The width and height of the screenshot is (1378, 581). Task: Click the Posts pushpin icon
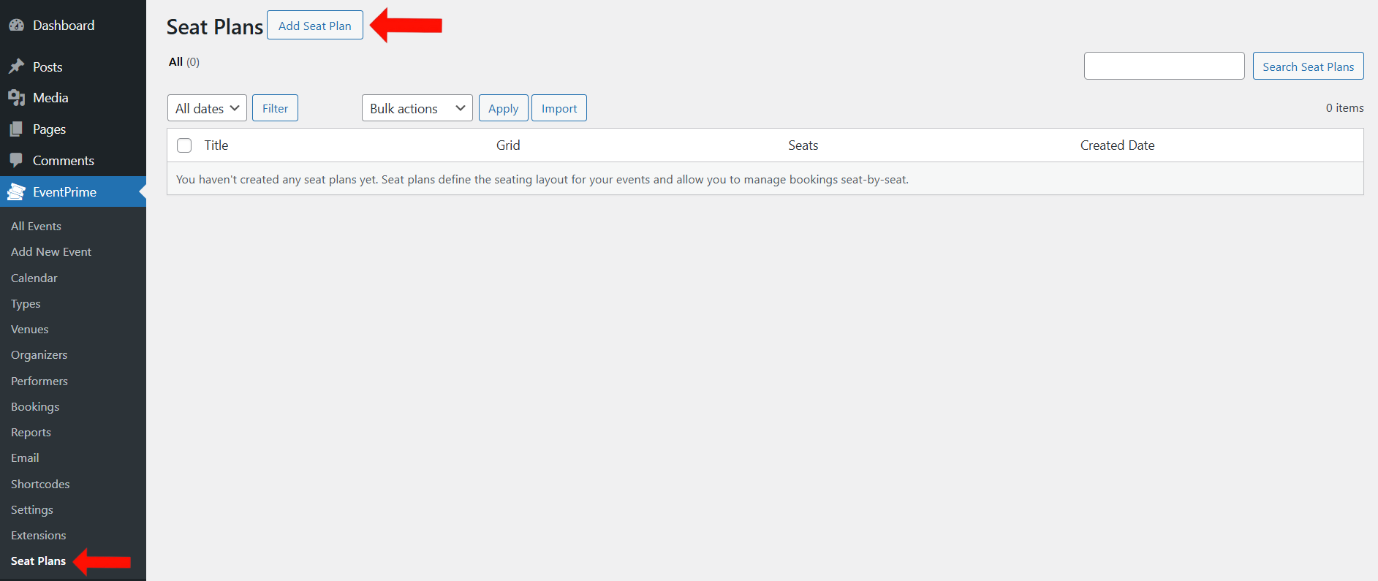(x=16, y=67)
